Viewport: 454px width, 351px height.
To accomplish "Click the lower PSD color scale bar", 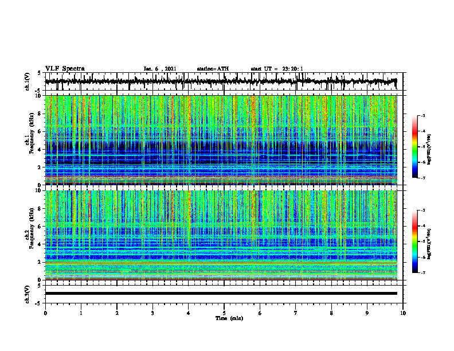I will click(x=414, y=241).
